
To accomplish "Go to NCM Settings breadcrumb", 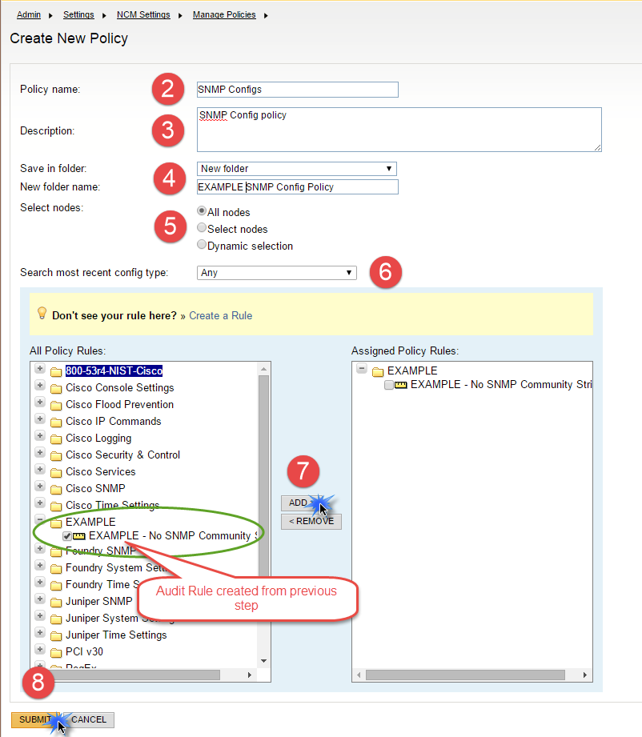I will coord(143,14).
